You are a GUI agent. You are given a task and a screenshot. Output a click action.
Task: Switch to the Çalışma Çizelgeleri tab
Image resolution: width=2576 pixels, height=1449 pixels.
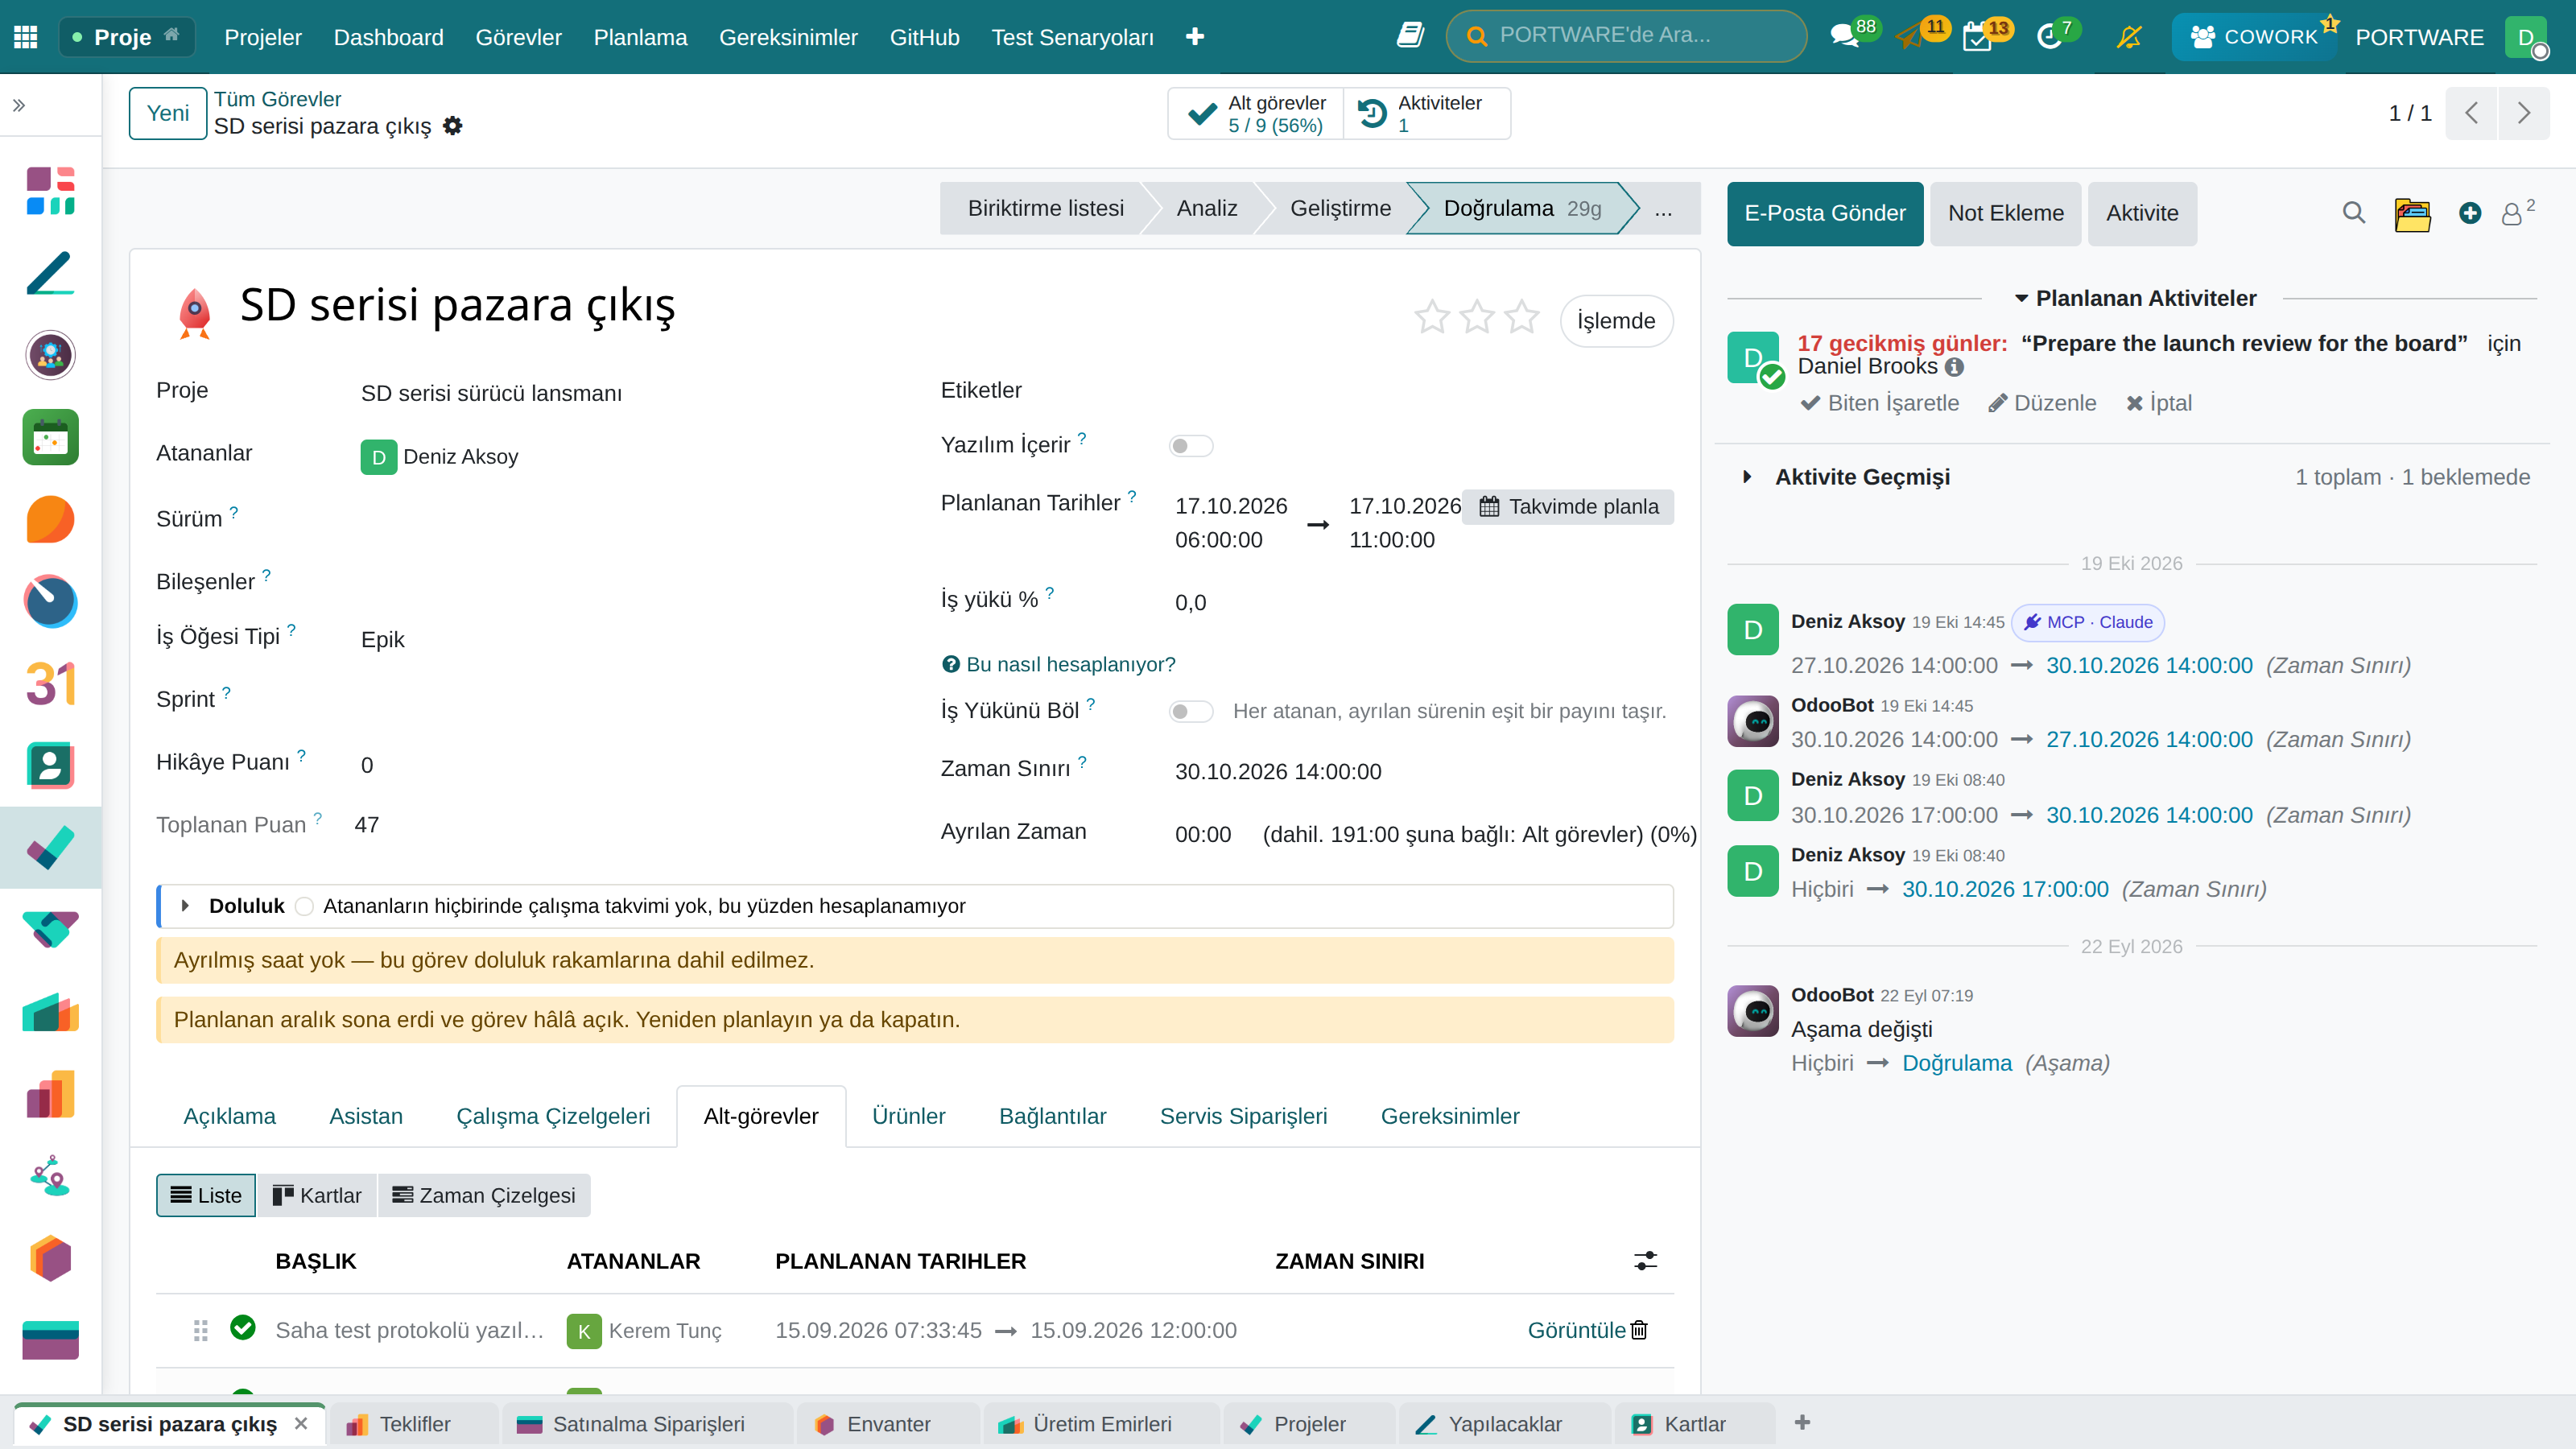[553, 1116]
